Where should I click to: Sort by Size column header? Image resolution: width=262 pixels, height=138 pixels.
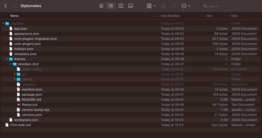click(209, 16)
